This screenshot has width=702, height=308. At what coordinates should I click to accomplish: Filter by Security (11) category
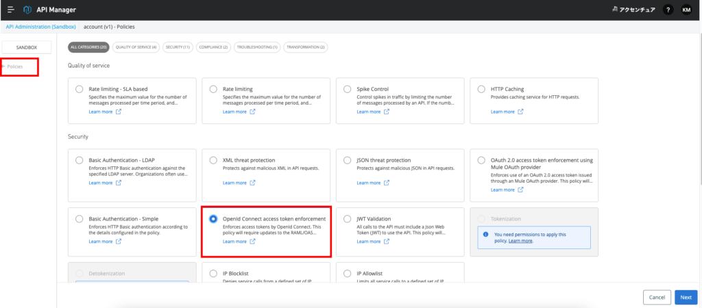point(178,47)
